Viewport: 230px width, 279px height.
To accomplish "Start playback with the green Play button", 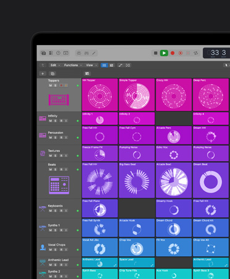I will point(164,53).
